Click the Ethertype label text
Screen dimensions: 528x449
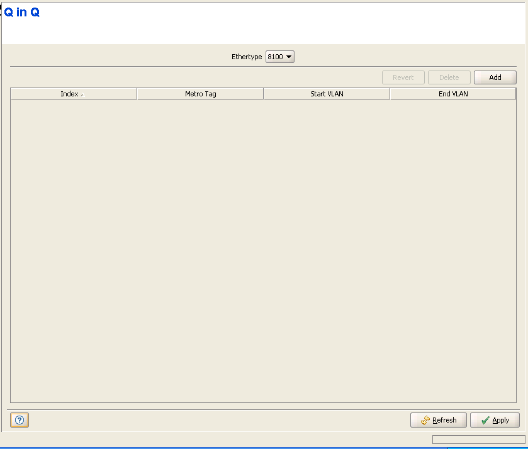247,57
